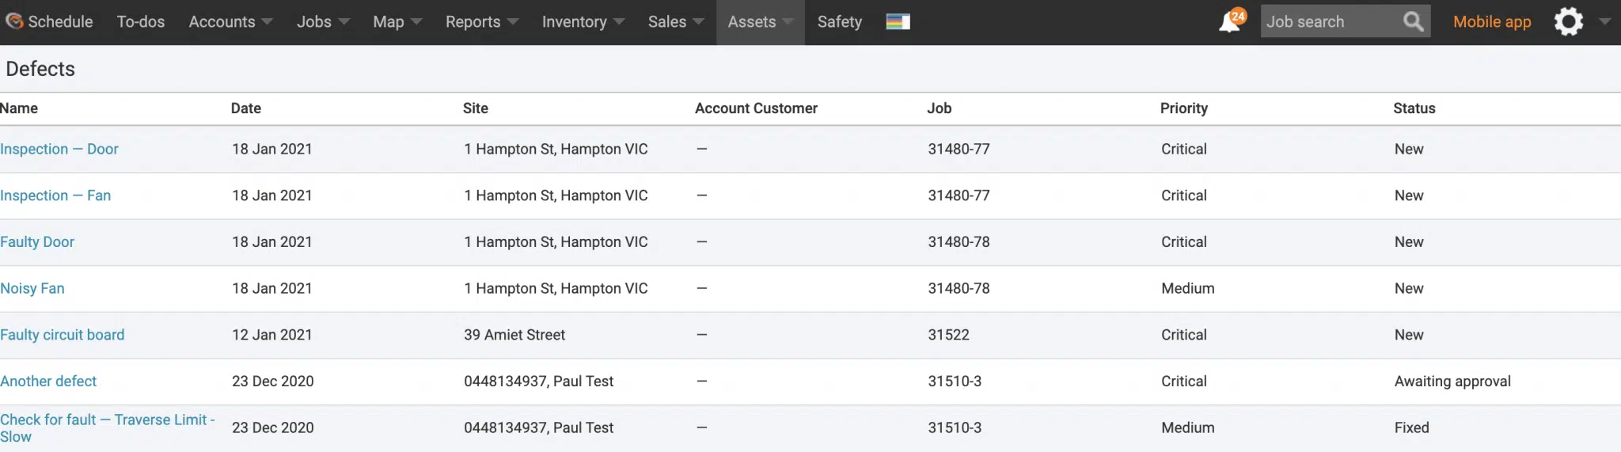The width and height of the screenshot is (1621, 452).
Task: Open the Inspection — Door defect
Action: [x=59, y=149]
